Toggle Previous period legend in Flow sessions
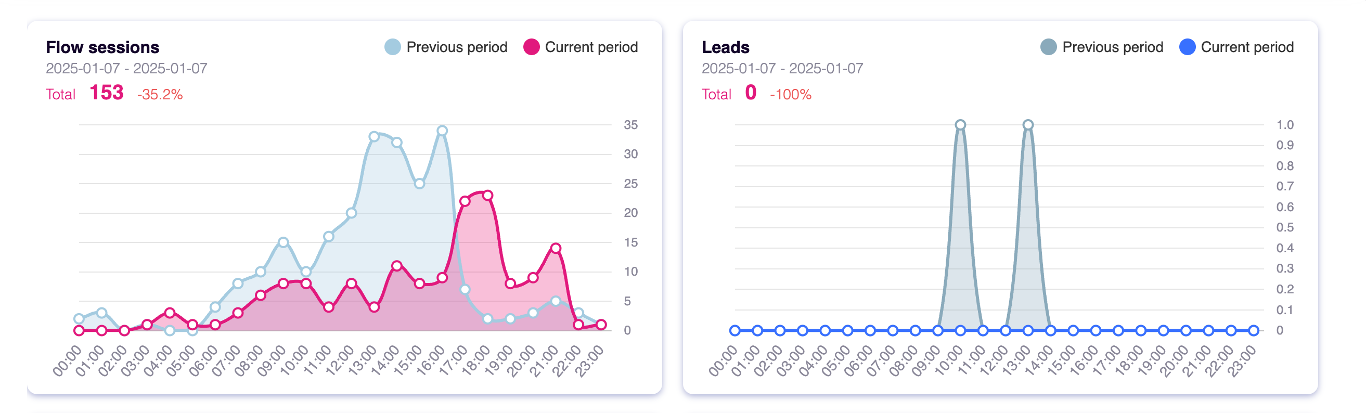 click(446, 47)
